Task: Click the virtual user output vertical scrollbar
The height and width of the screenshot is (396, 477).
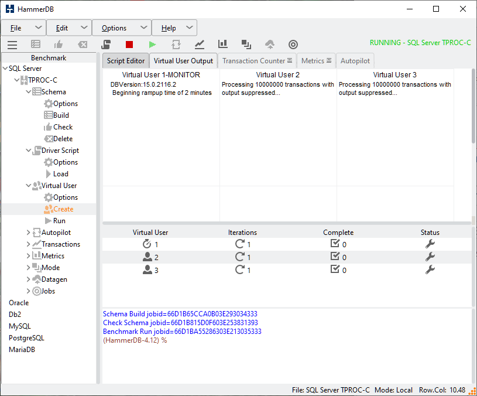Action: 473,106
